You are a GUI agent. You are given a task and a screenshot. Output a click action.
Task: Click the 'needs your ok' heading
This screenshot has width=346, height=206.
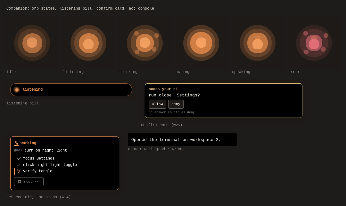point(163,89)
